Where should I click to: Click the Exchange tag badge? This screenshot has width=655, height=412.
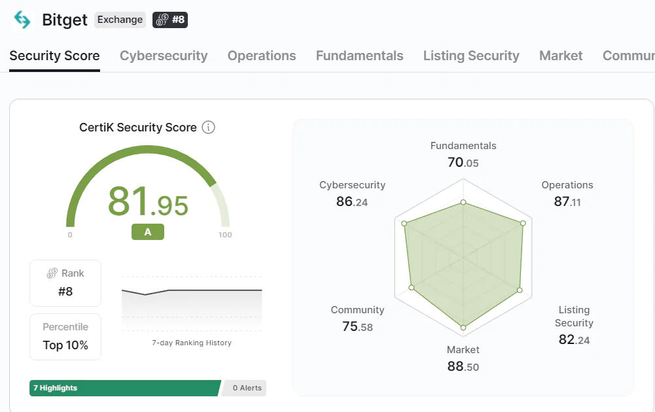pyautogui.click(x=120, y=20)
